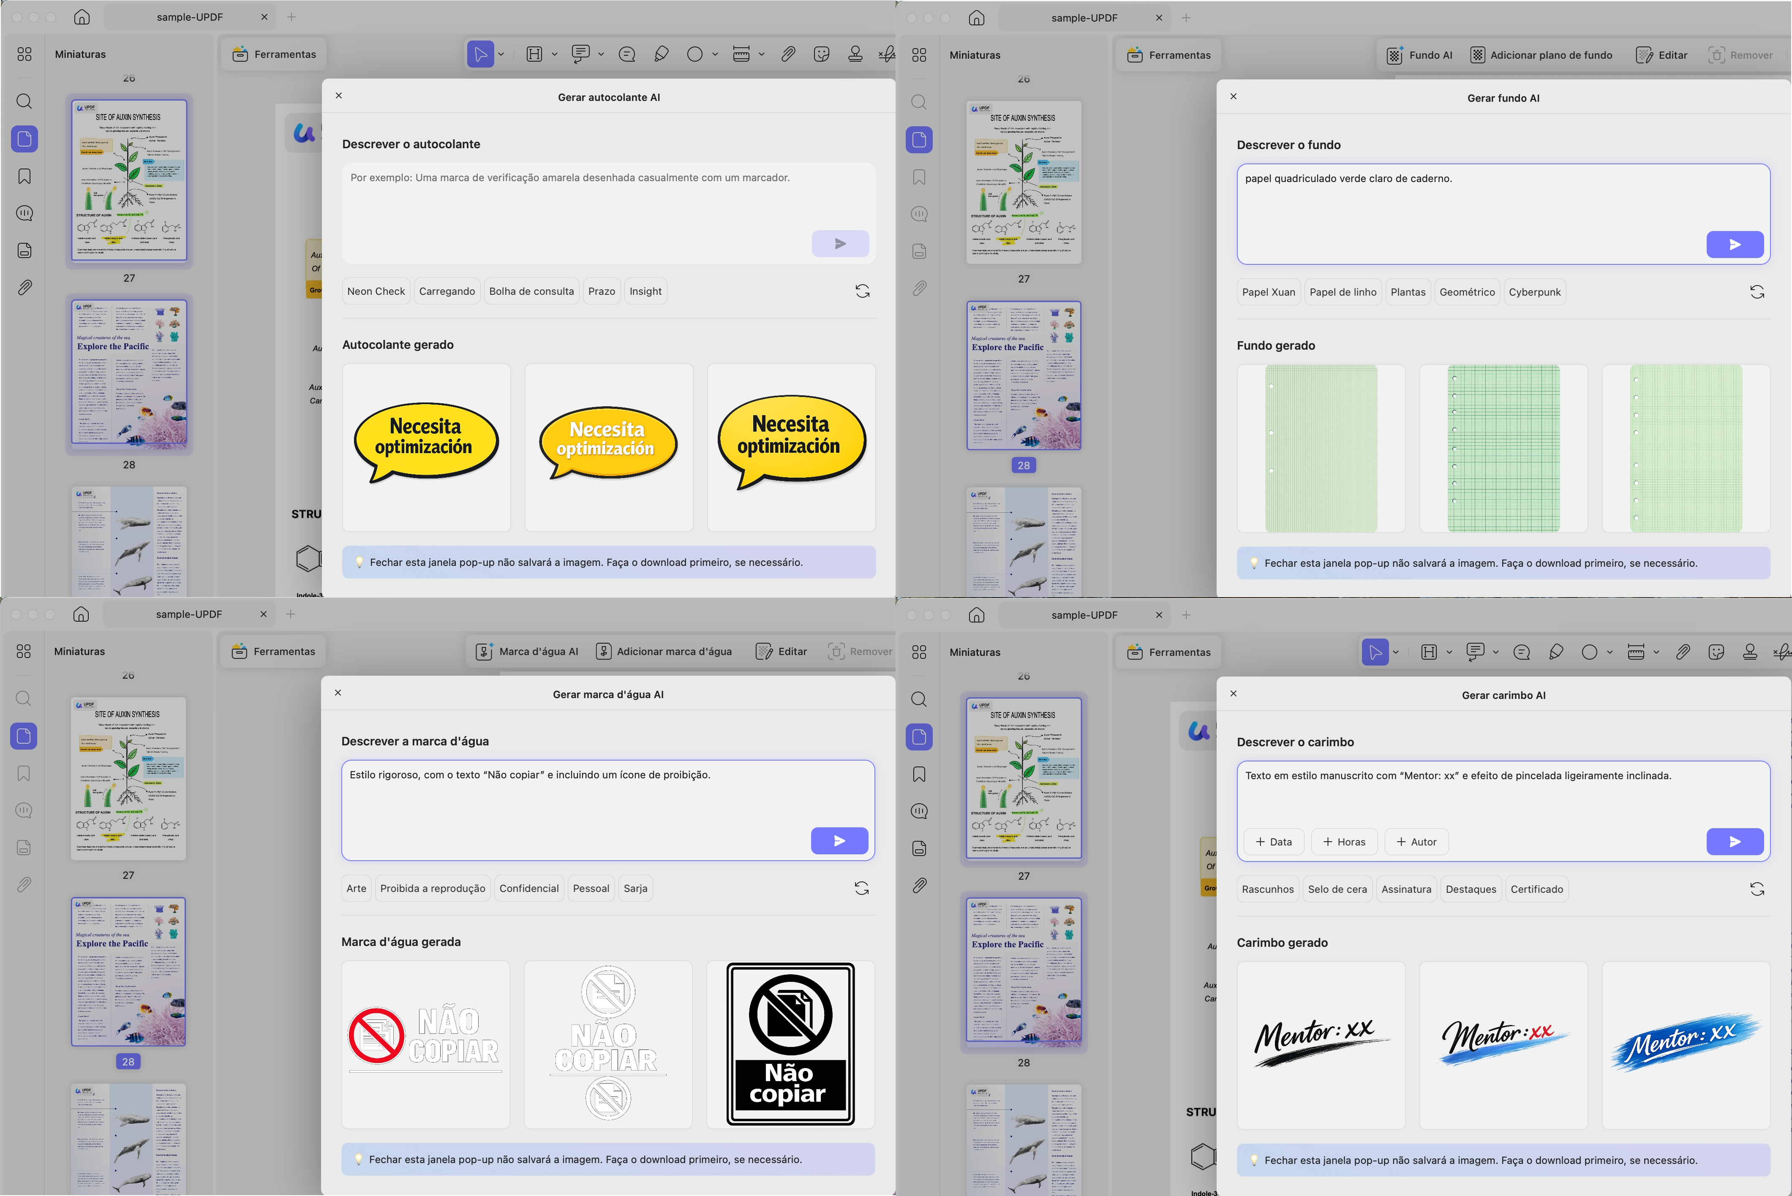The image size is (1792, 1196).
Task: Open page 27 from the thumbnails panel
Action: pos(128,181)
